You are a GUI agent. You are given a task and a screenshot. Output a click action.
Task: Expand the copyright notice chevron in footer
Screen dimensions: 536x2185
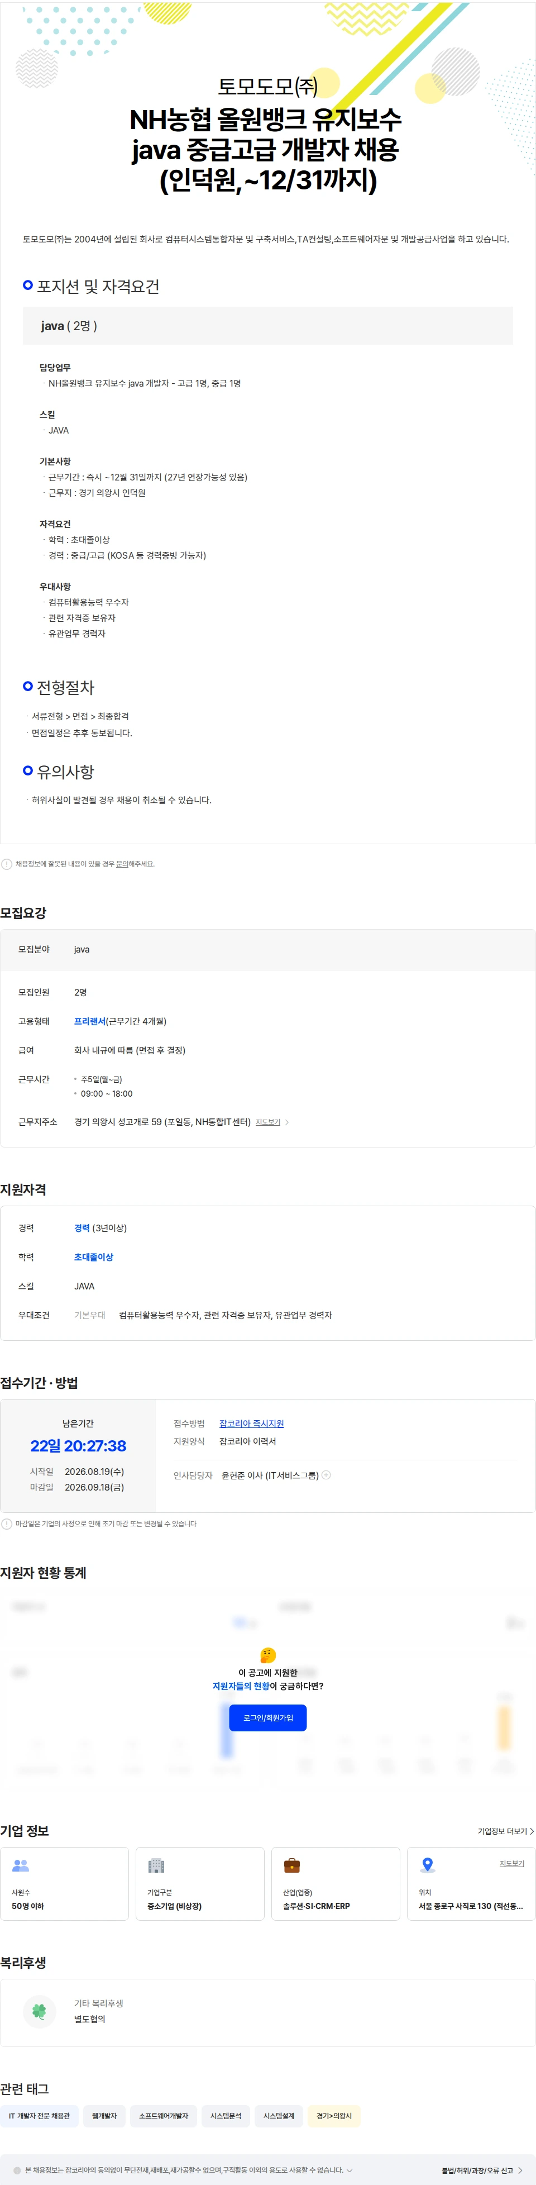(350, 2170)
